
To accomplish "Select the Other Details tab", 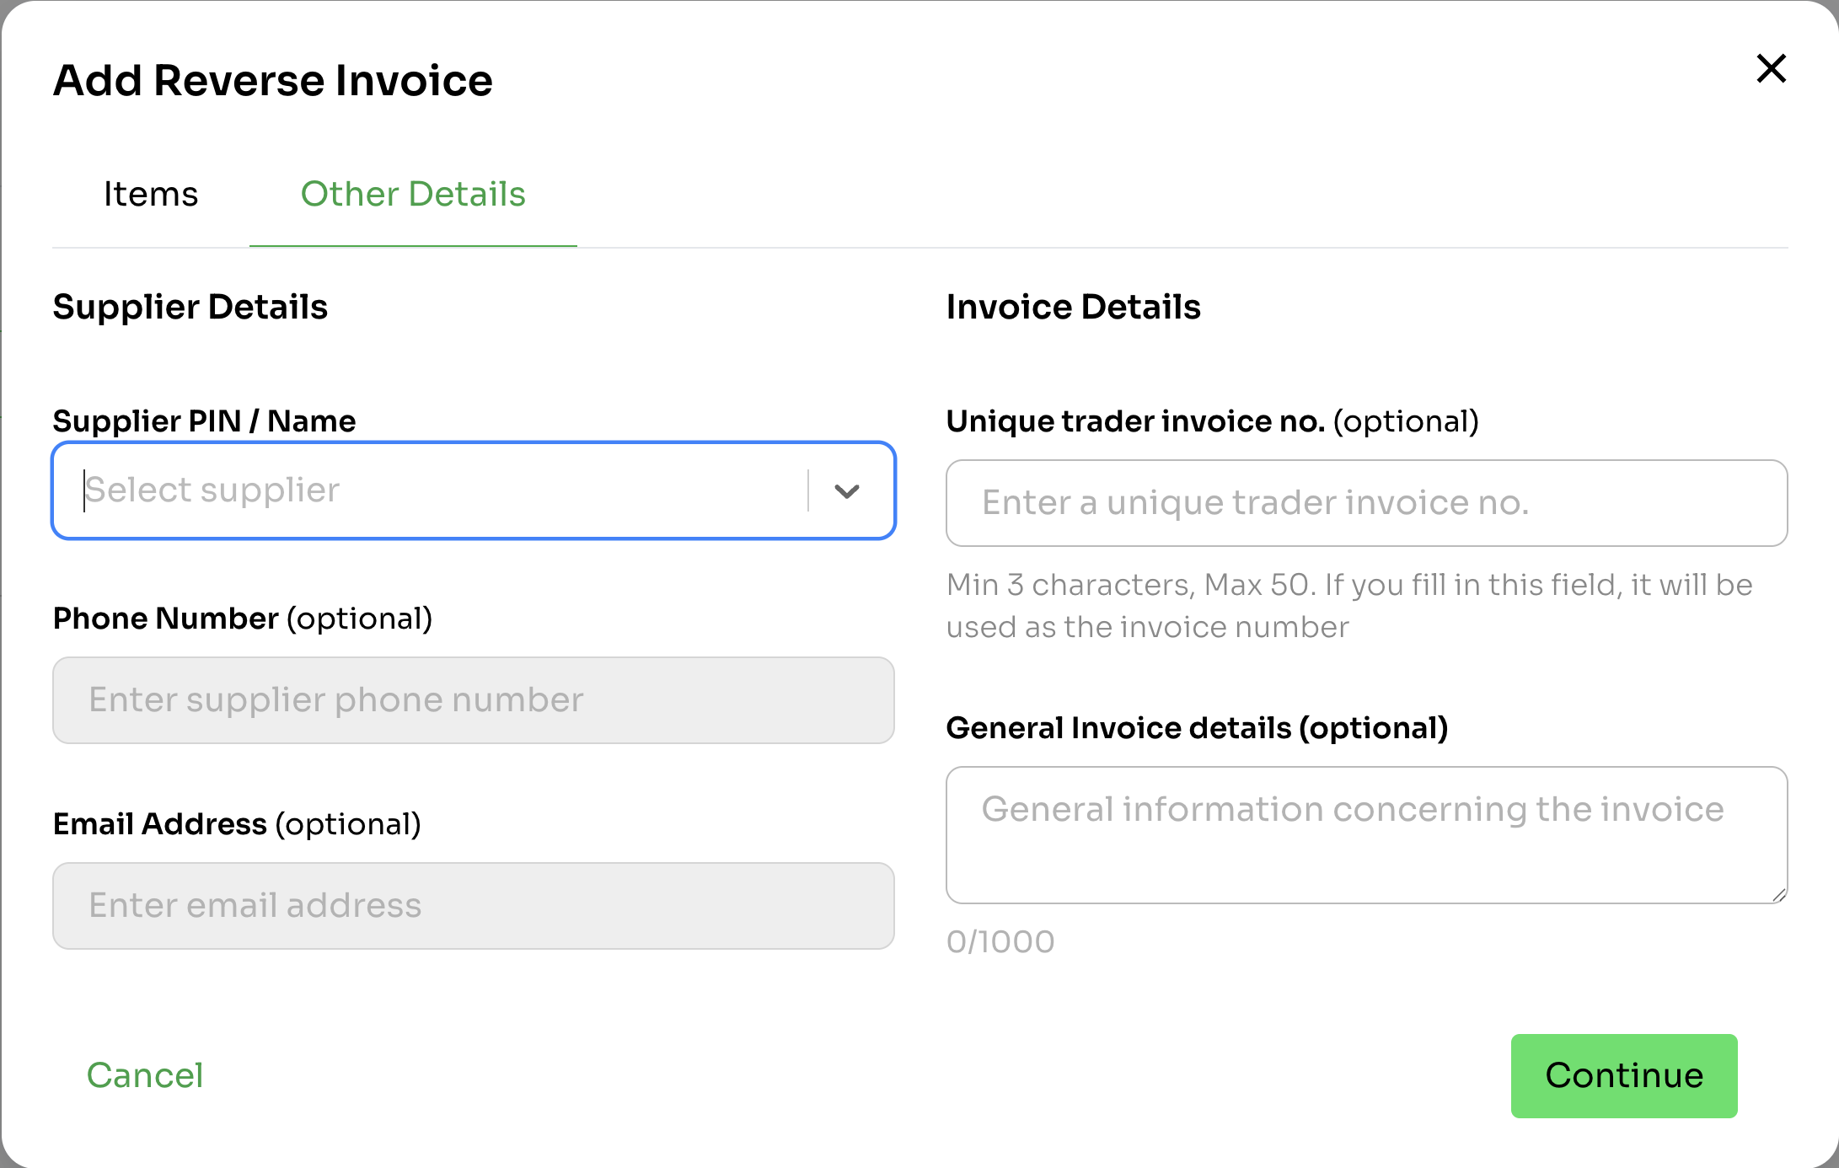I will pyautogui.click(x=413, y=194).
